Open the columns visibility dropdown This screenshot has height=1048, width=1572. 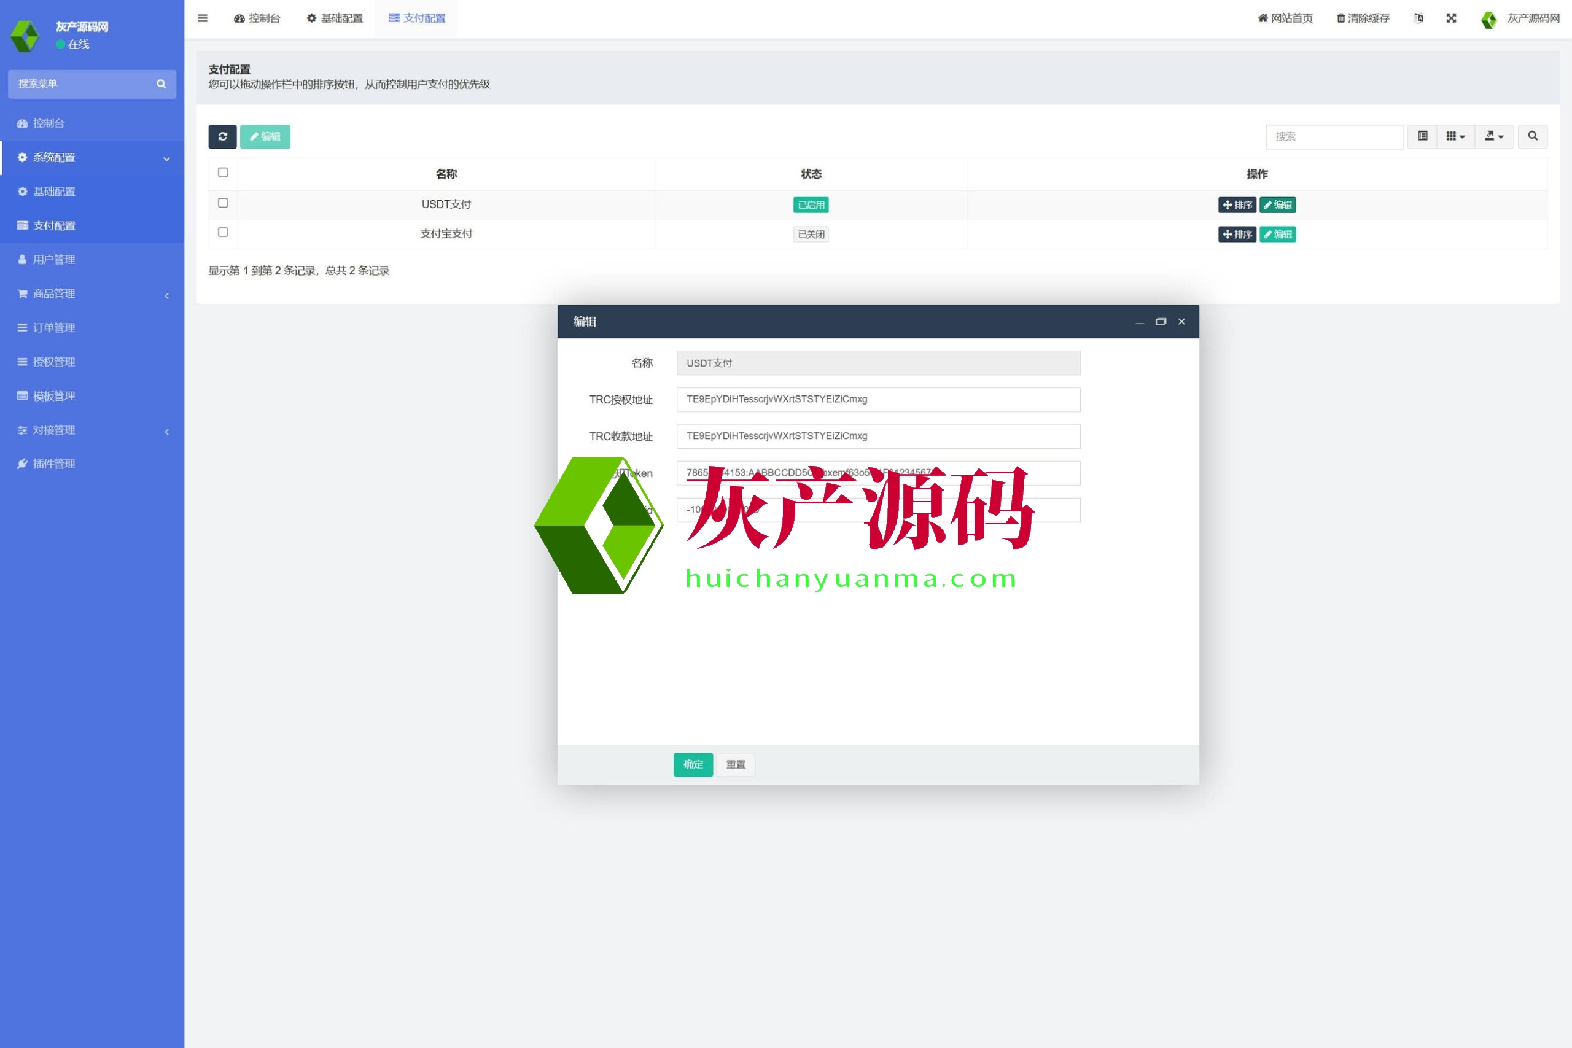click(x=1455, y=136)
